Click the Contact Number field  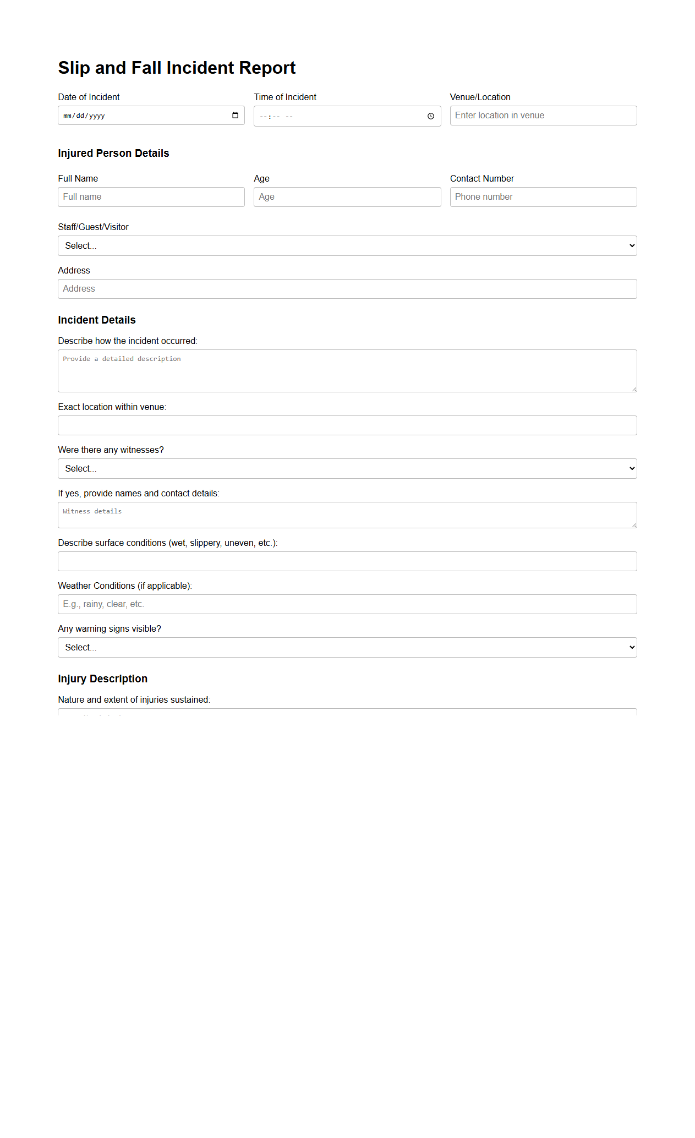543,196
